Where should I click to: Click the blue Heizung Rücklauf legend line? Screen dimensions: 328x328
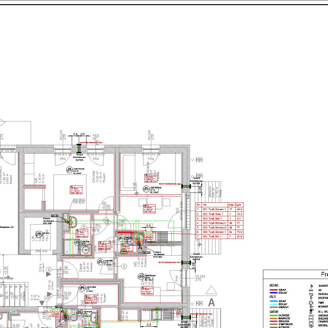(273, 292)
